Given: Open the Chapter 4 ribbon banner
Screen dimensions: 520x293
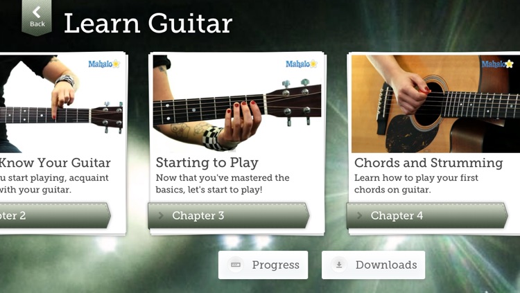Looking at the screenshot, I should [x=427, y=216].
